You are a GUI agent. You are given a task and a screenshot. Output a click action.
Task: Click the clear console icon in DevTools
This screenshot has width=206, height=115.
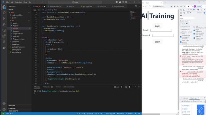(x=184, y=13)
